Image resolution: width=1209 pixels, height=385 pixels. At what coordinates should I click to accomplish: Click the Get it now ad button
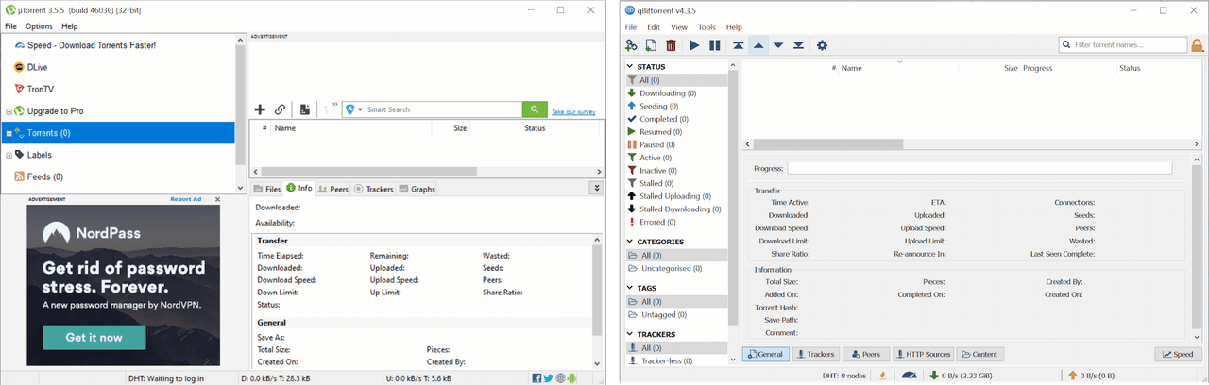pos(94,337)
